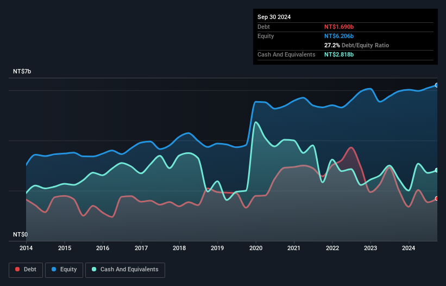The width and height of the screenshot is (446, 286).
Task: Toggle the Equity series legend button
Action: tap(64, 270)
